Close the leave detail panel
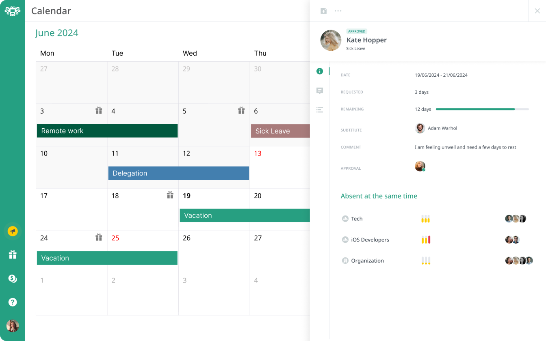This screenshot has height=341, width=546. (x=537, y=11)
